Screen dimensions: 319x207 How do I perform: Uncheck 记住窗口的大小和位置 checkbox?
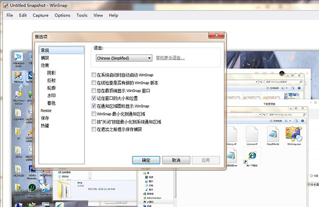click(94, 98)
